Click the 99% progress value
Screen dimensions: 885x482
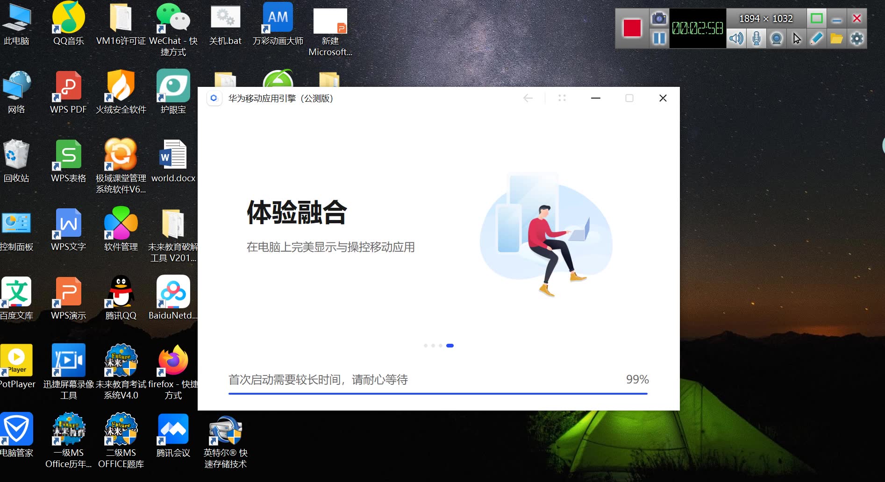(x=637, y=379)
